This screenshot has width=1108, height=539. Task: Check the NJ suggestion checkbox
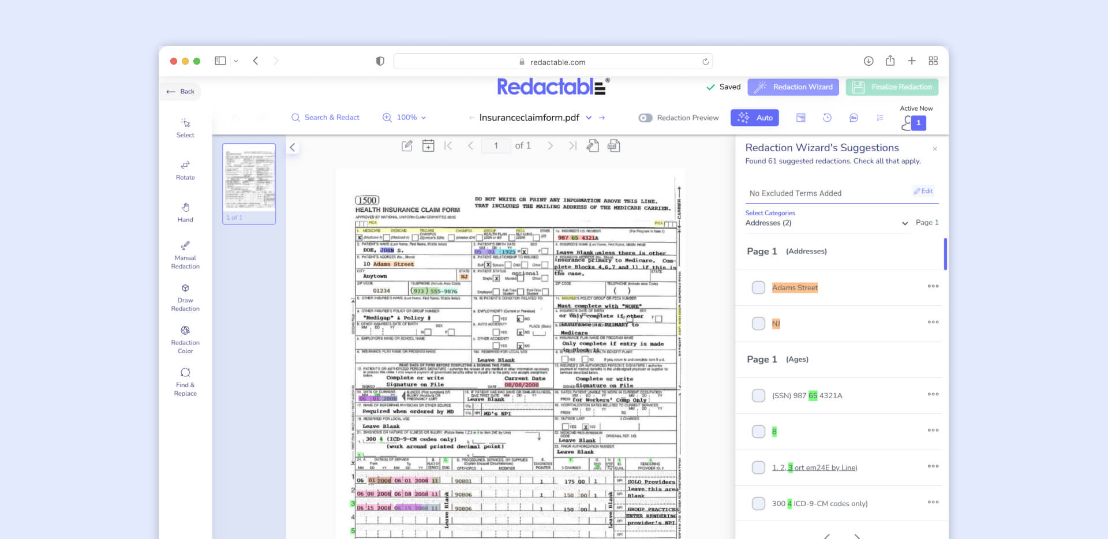coord(759,323)
